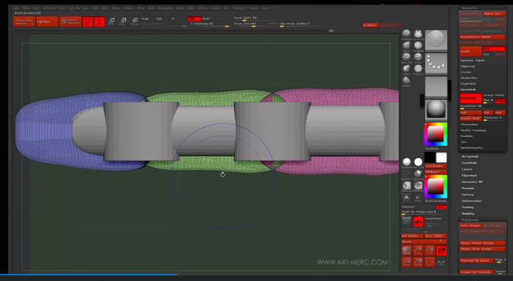The height and width of the screenshot is (281, 513).
Task: Toggle the Rgb channel button
Action: pyautogui.click(x=159, y=18)
